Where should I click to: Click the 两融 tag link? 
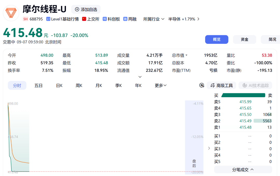pos(132,19)
